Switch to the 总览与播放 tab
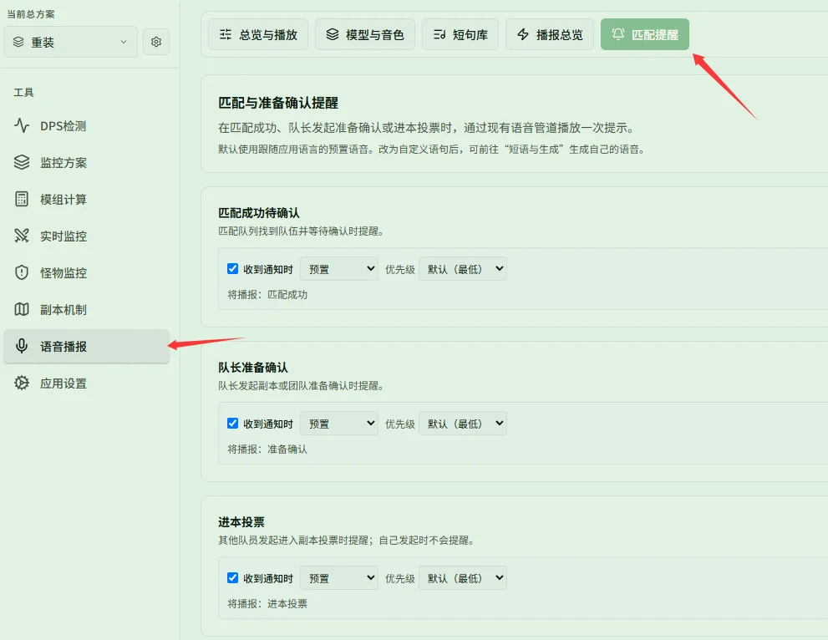The height and width of the screenshot is (640, 828). [x=257, y=34]
